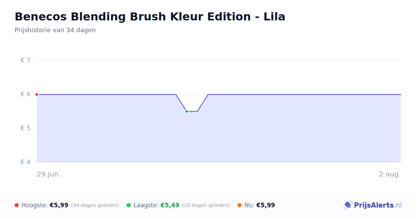
Task: Click the orange dot beside Nu
Action: coord(240,205)
